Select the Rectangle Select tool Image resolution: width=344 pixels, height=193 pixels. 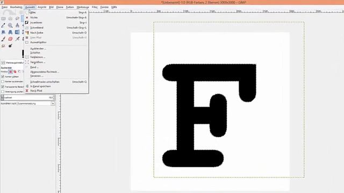3,19
